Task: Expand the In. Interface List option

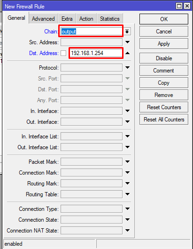Action: 127,136
